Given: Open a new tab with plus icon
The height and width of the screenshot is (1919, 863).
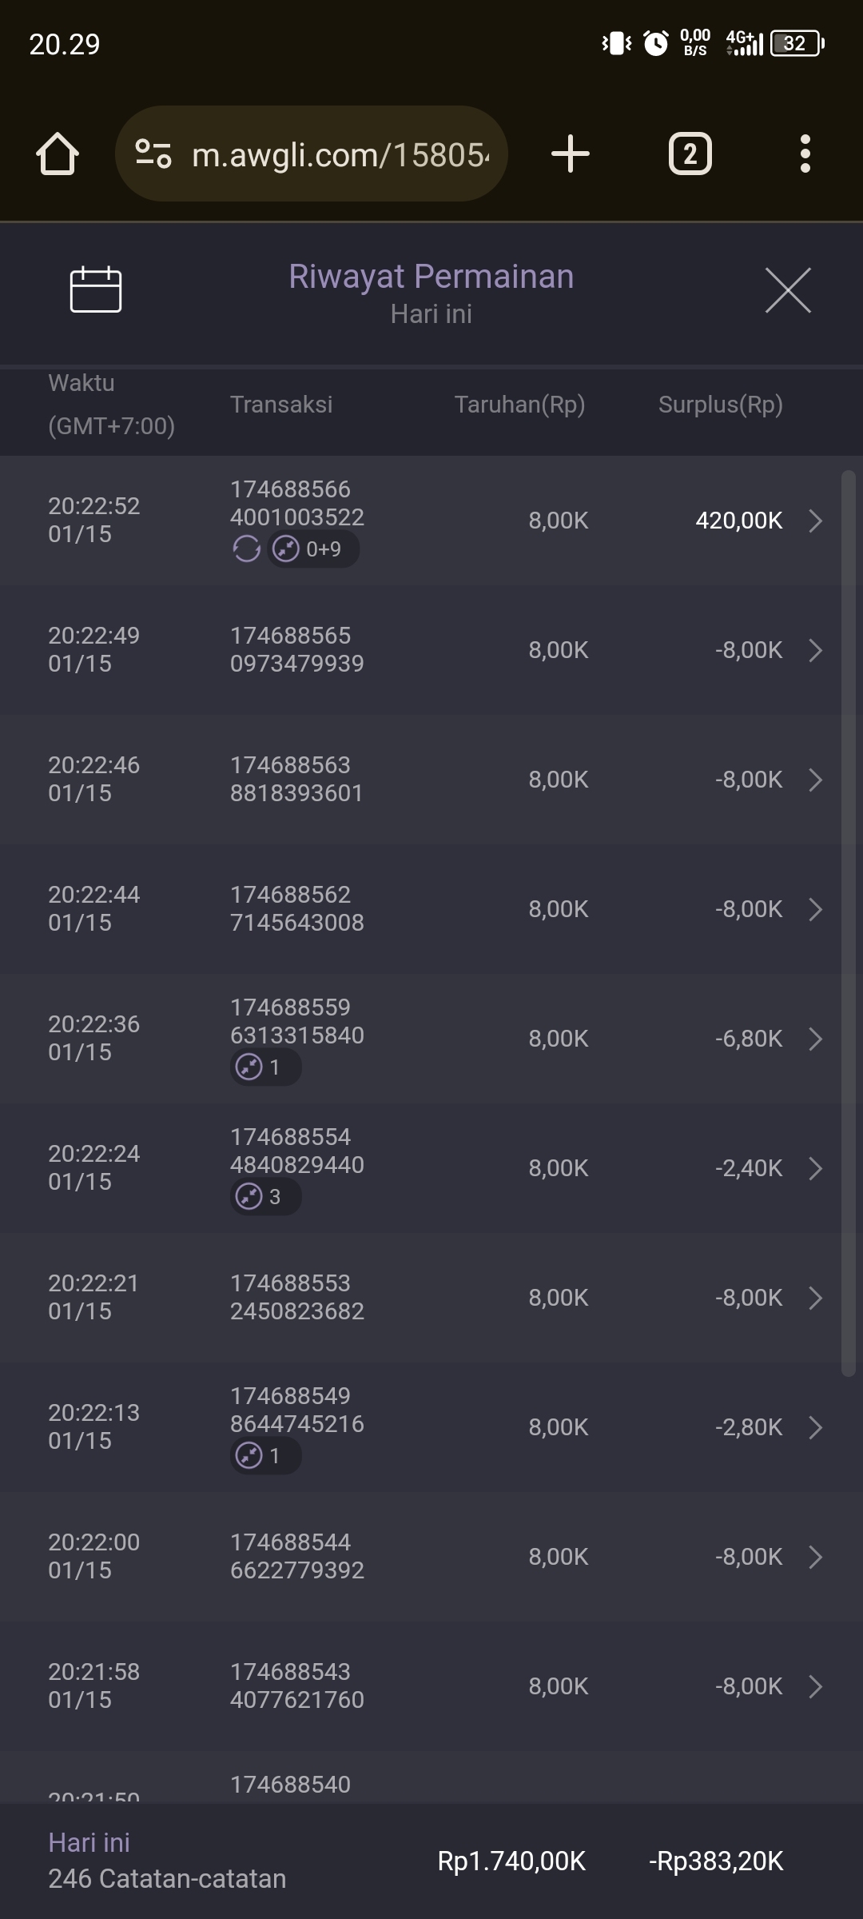Looking at the screenshot, I should pos(571,154).
